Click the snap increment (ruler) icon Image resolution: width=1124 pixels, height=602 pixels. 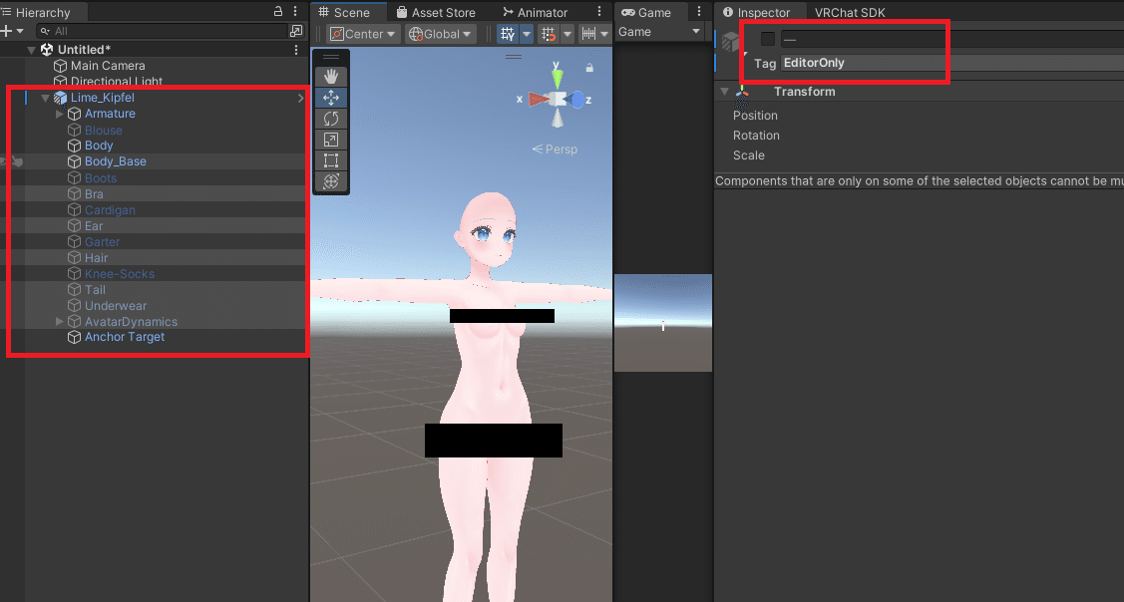(587, 33)
